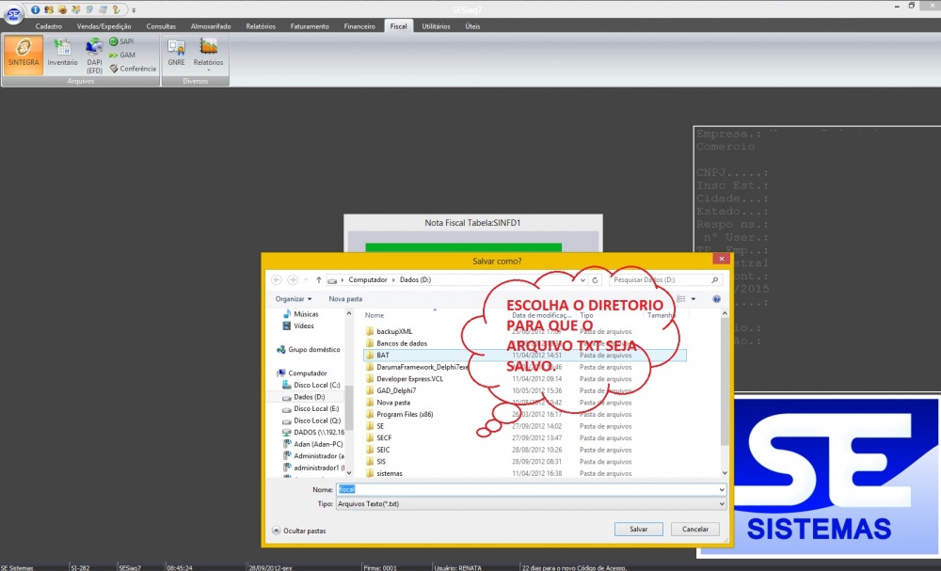The image size is (941, 571).
Task: Click the SAPI icon
Action: pos(121,42)
